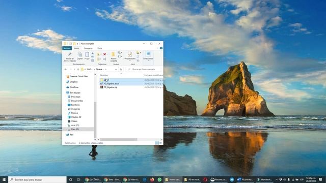Sort by Fecha de modificación column

153,75
